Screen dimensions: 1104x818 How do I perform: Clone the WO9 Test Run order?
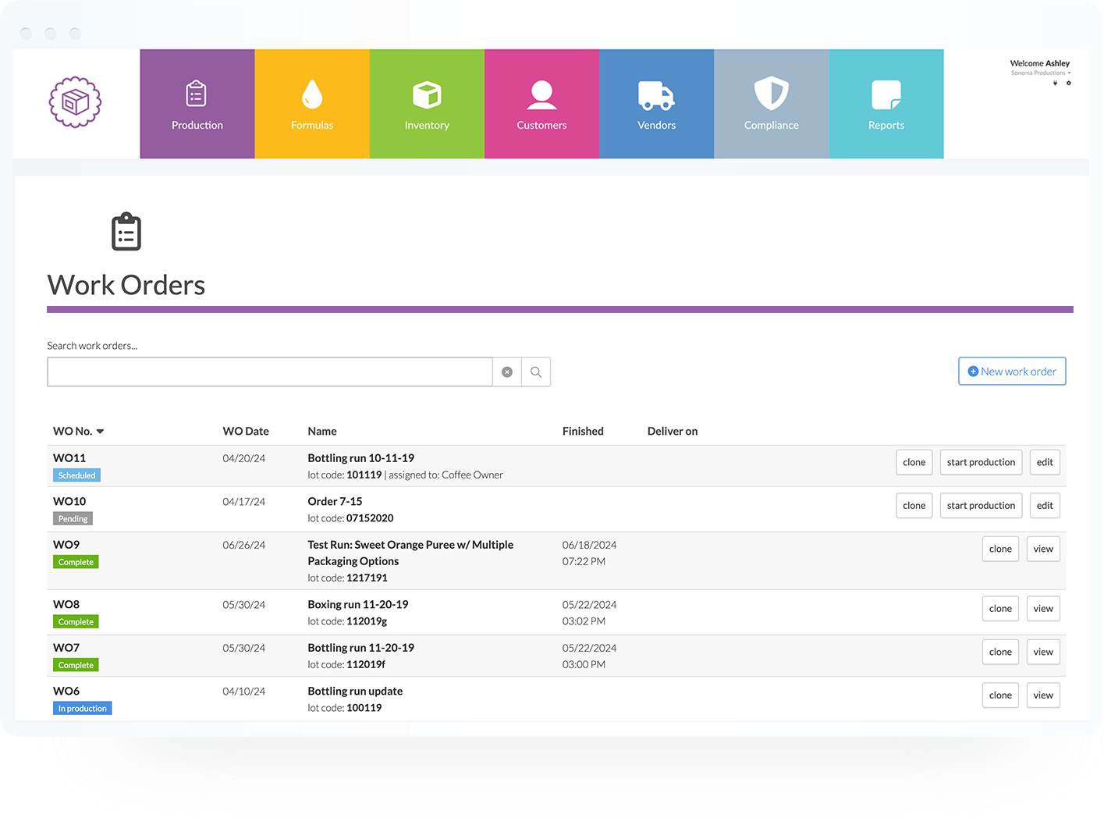[x=1000, y=549]
